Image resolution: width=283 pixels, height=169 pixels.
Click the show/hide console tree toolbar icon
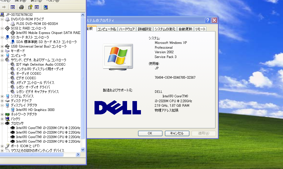point(13,7)
